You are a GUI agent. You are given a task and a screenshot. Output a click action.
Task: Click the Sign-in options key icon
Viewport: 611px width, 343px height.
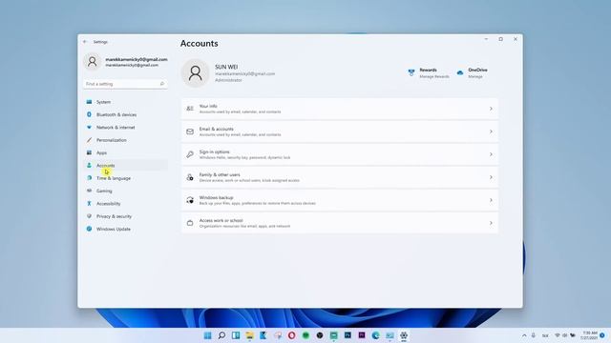[190, 154]
